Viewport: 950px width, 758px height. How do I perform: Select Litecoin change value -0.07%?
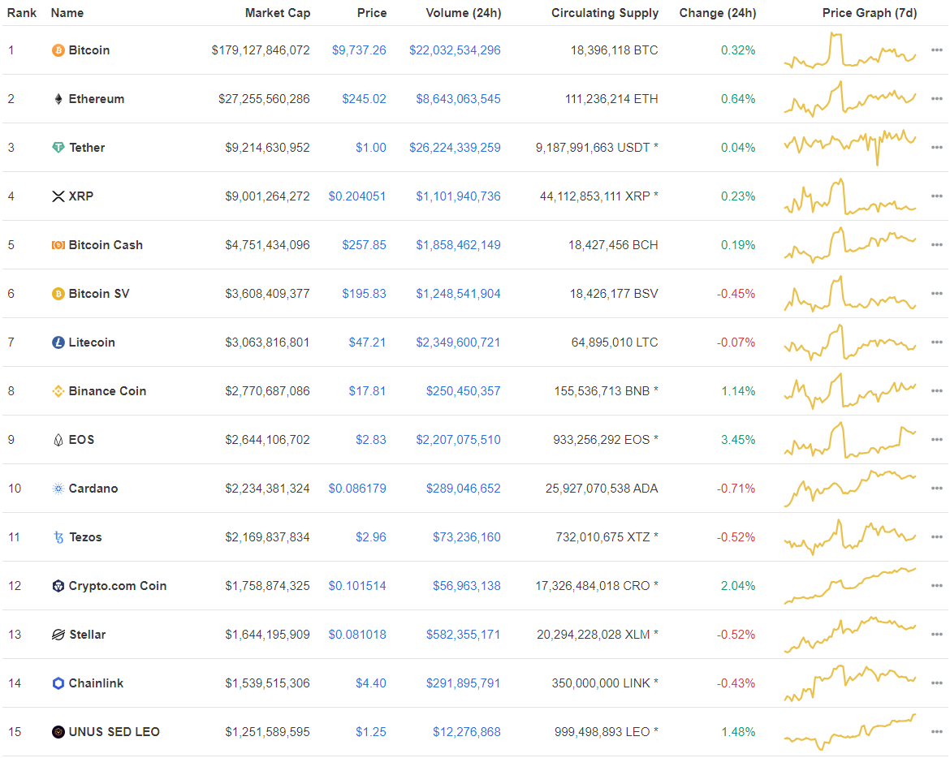tap(736, 342)
